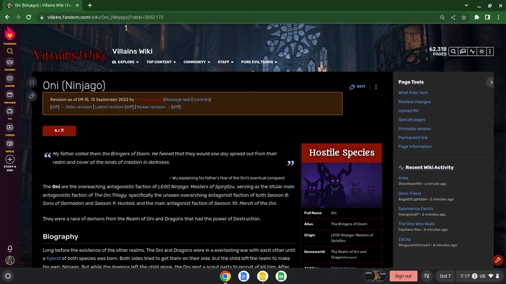Open Printable version link
The width and height of the screenshot is (506, 284).
(x=414, y=129)
